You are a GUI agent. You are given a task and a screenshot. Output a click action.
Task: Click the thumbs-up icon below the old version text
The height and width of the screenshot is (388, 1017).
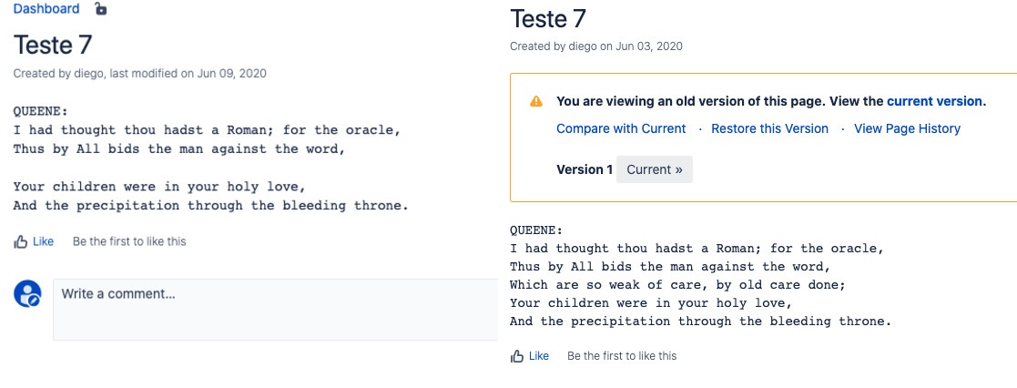click(517, 356)
